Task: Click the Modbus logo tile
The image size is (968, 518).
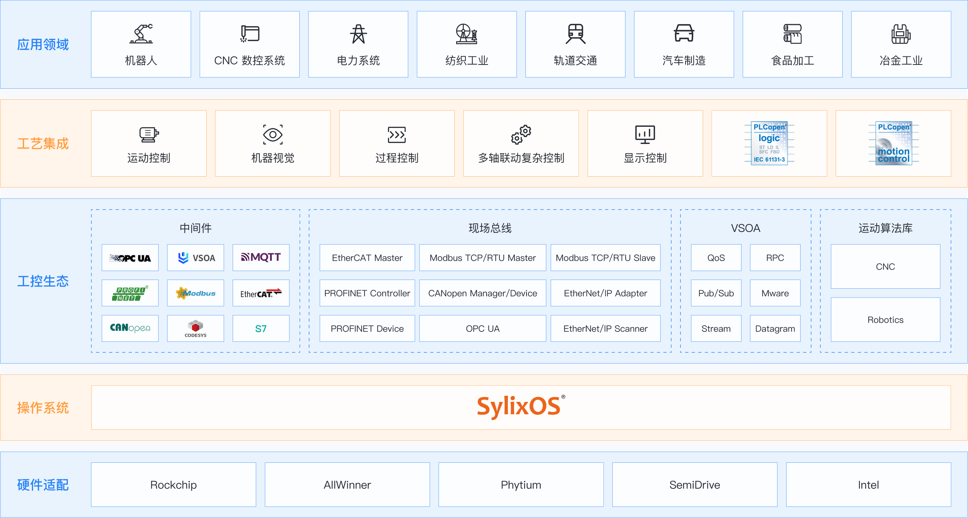Action: [195, 293]
